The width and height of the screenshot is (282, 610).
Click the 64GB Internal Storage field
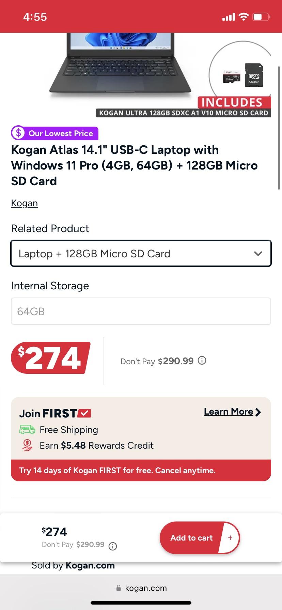pos(141,311)
